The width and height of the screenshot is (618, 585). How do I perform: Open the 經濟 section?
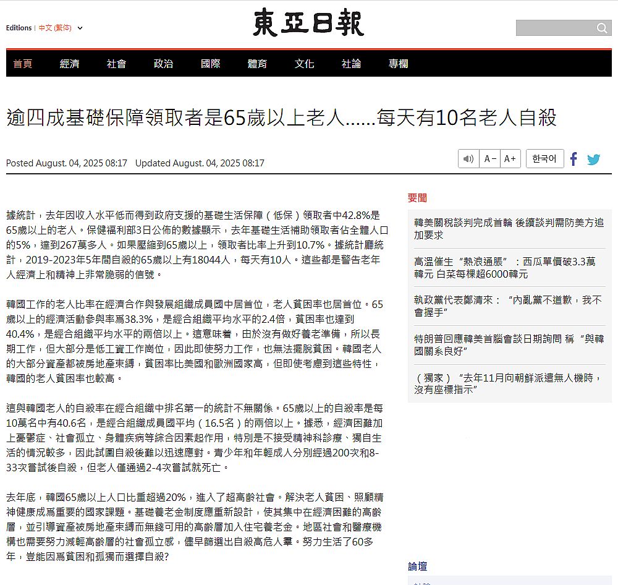coord(69,64)
